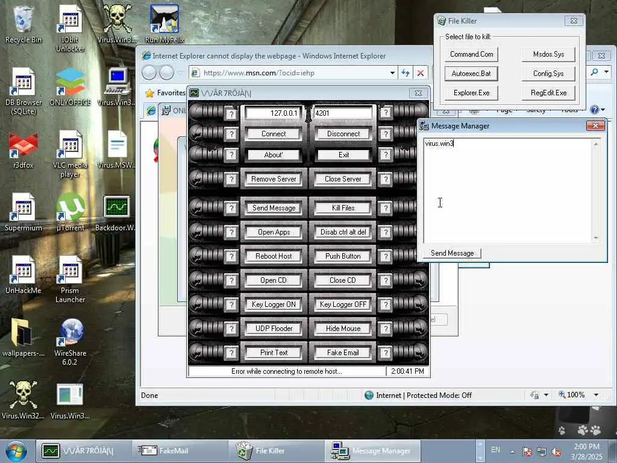Launch the Prism Launcher shortcut

coord(70,279)
